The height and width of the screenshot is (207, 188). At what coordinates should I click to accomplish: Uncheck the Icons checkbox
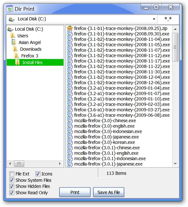[x=38, y=174]
